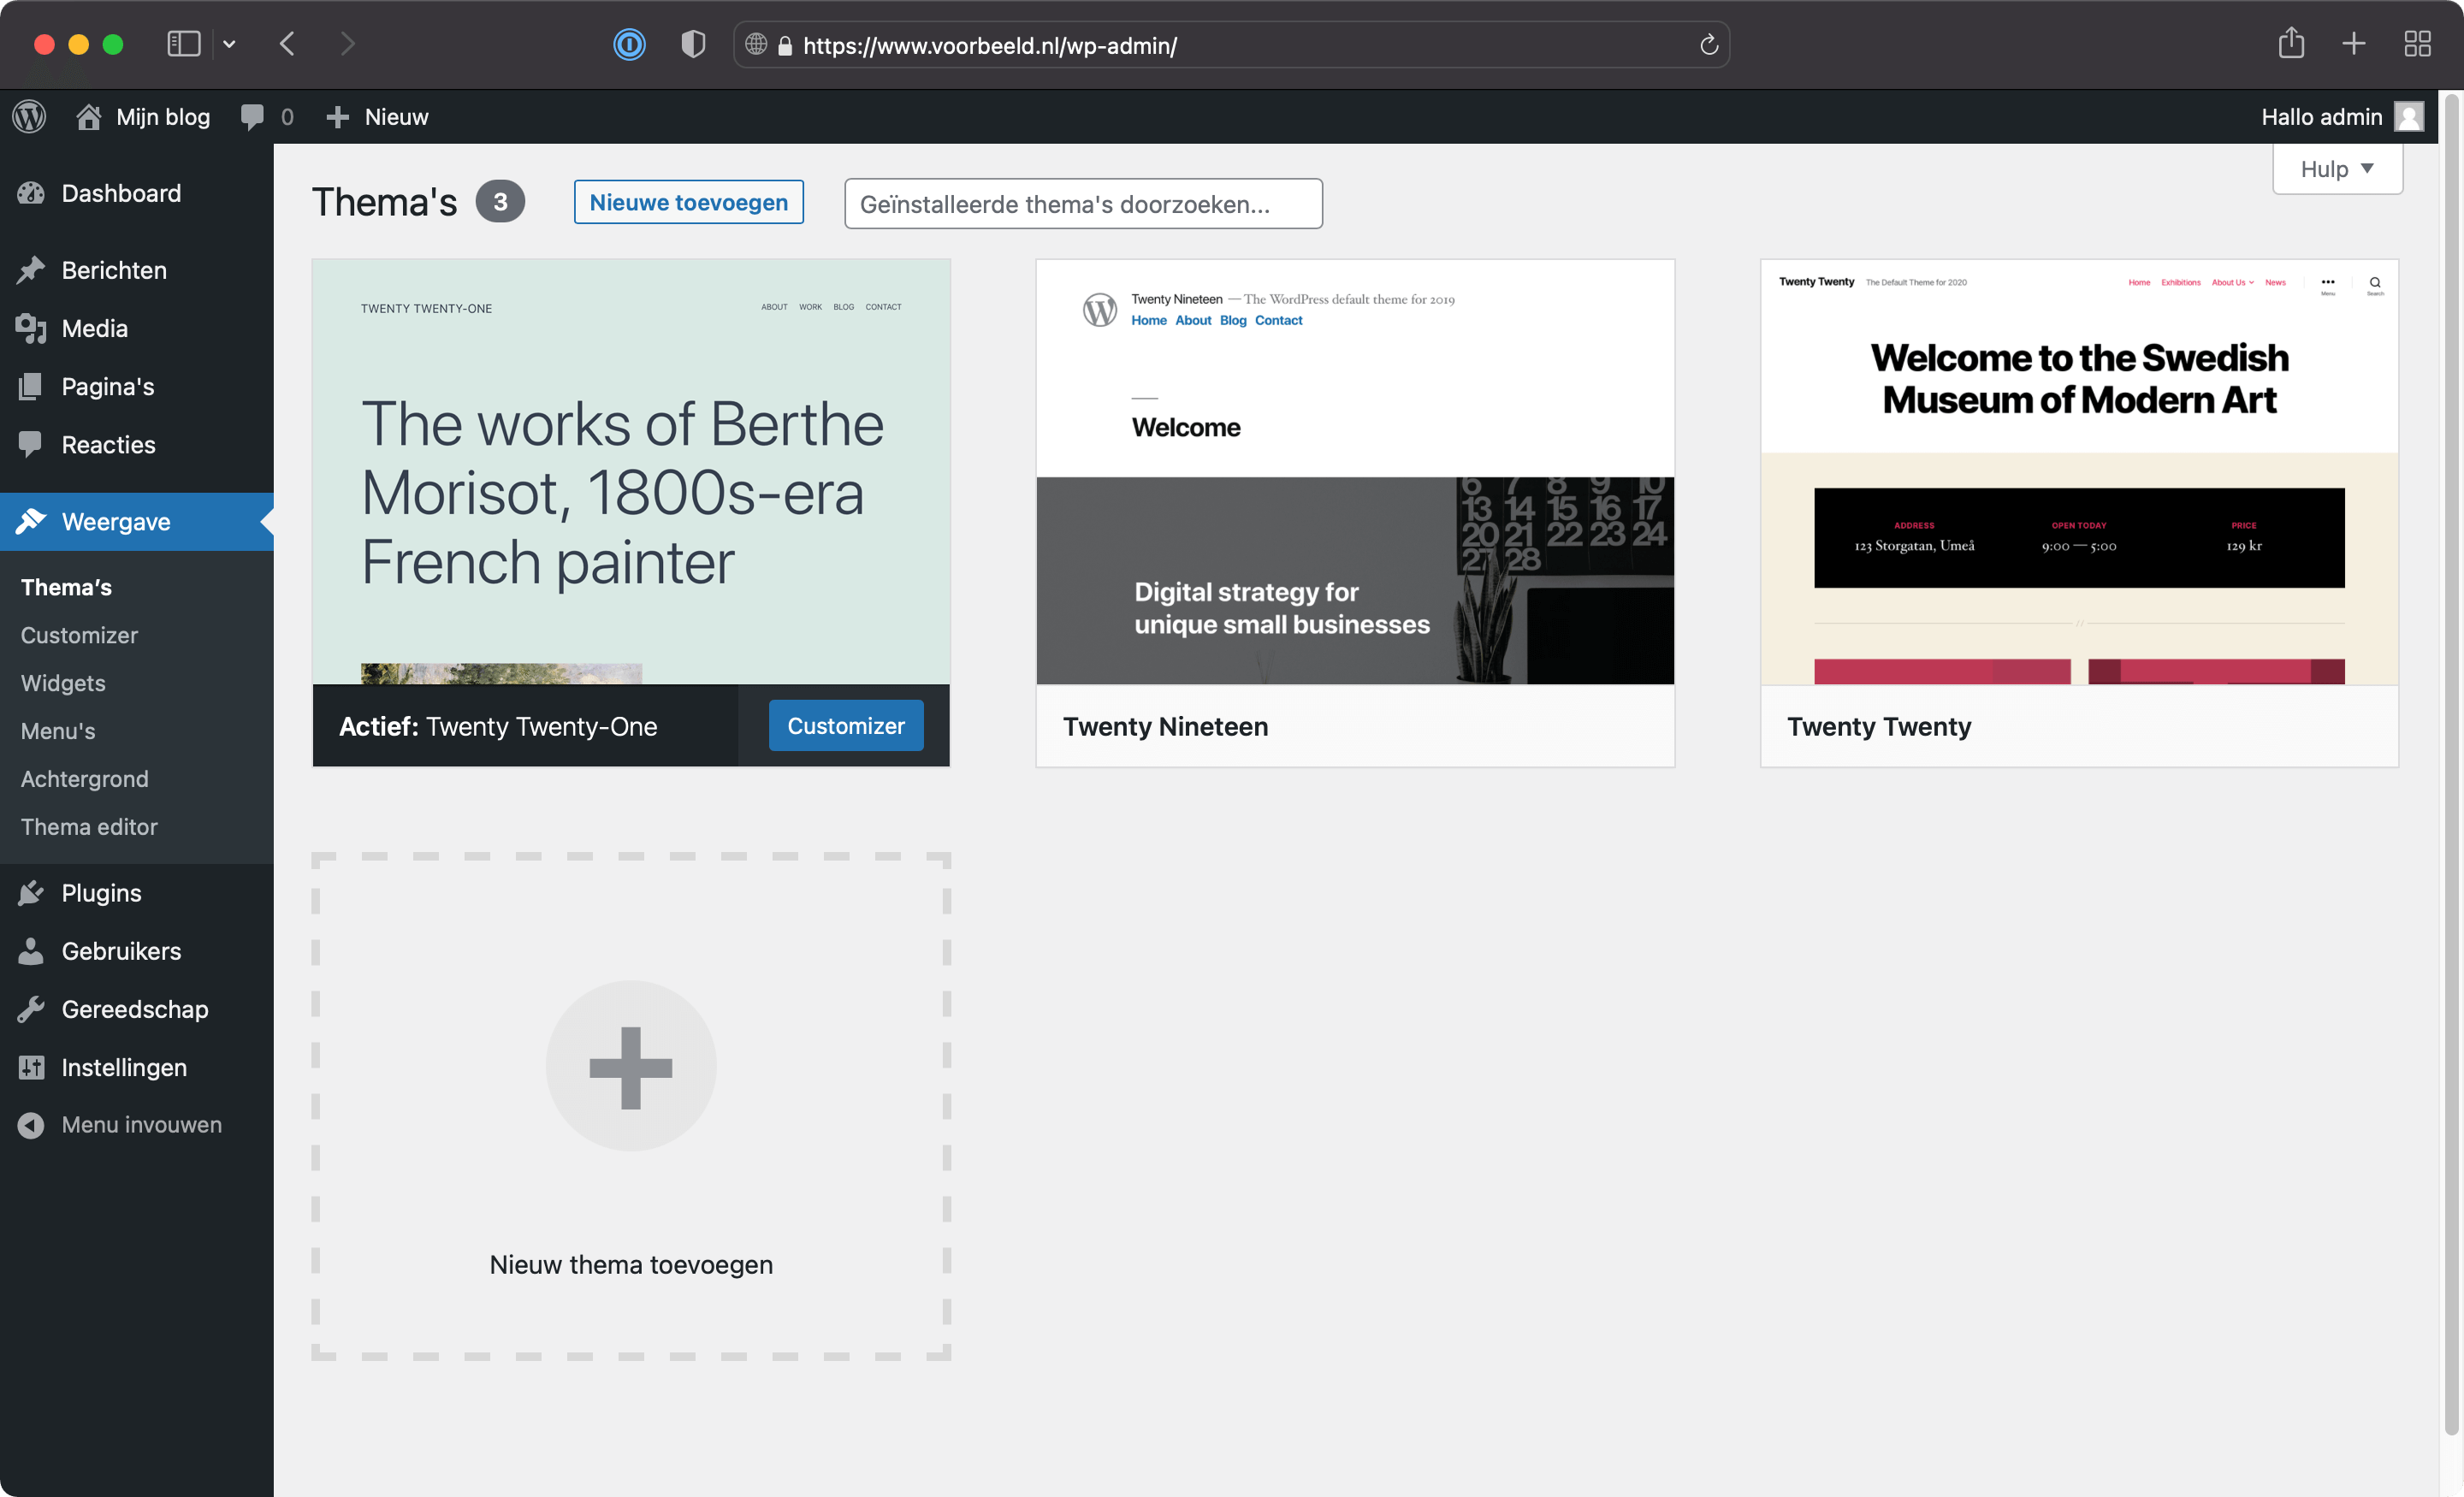Click the Twenty Nineteen theme name
The width and height of the screenshot is (2464, 1497).
1165,726
